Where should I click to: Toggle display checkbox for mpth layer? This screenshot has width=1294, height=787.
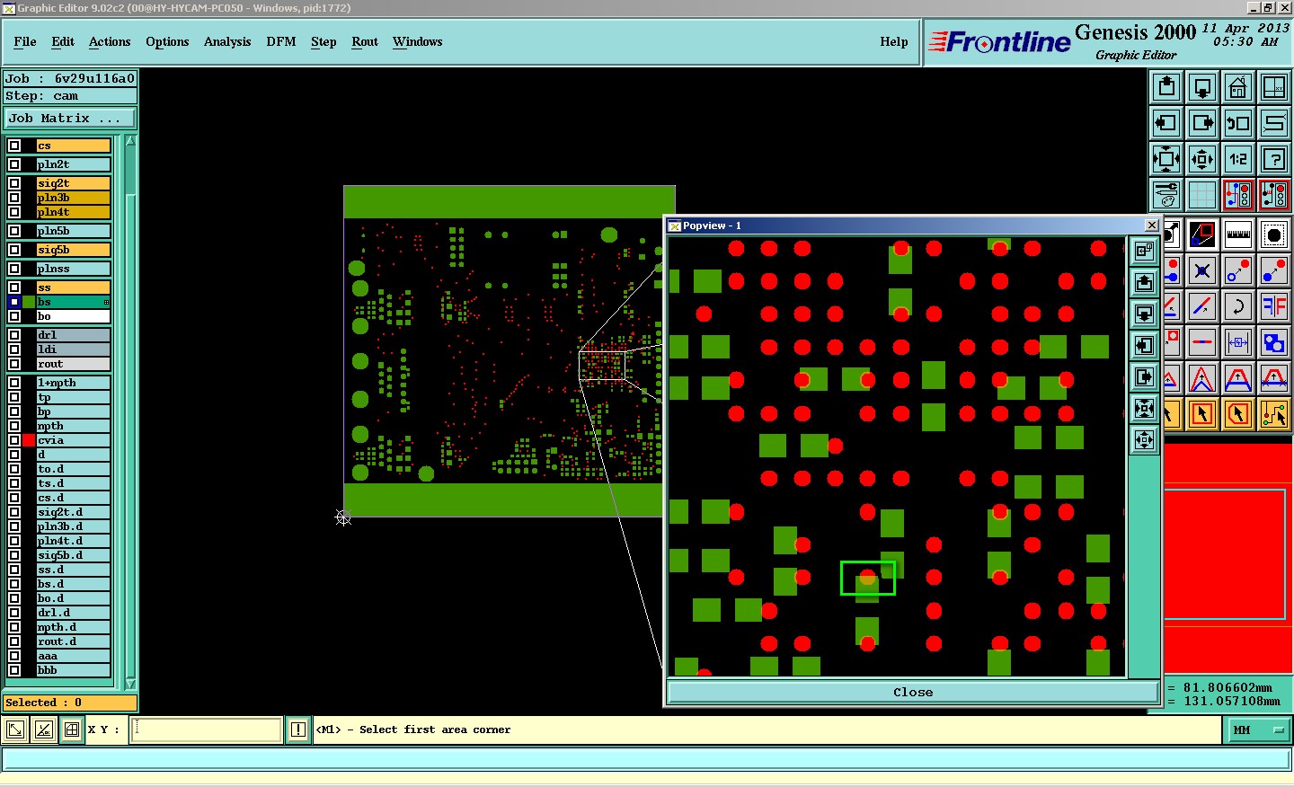pyautogui.click(x=14, y=426)
